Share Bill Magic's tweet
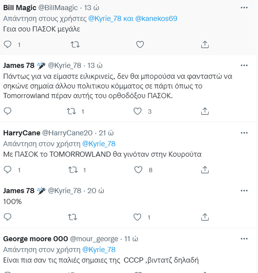258x273 pixels. tap(205, 45)
